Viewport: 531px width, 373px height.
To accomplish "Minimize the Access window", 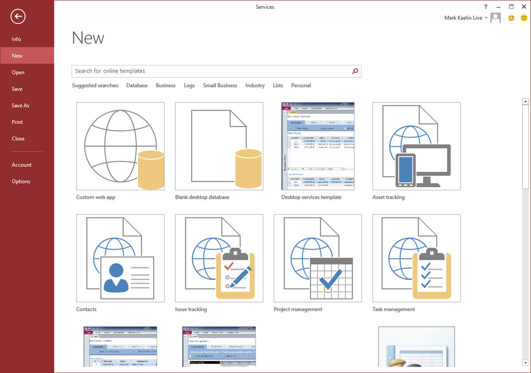I will [x=498, y=7].
